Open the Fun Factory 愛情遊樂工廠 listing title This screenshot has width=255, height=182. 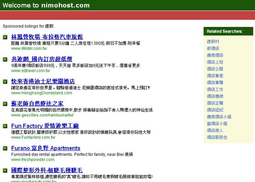pos(45,126)
